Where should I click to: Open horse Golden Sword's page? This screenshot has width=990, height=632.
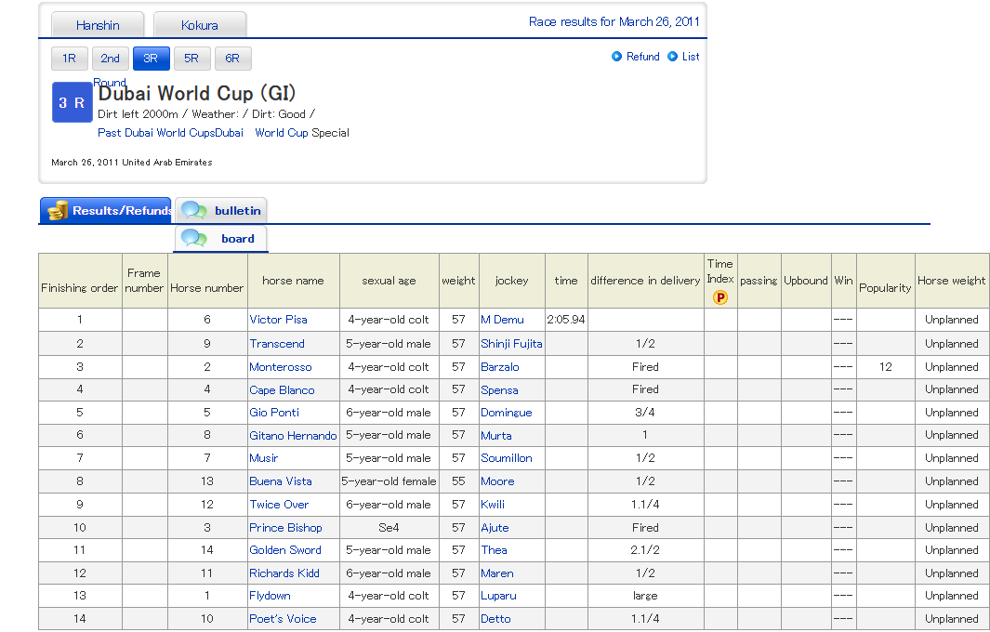[x=285, y=550]
